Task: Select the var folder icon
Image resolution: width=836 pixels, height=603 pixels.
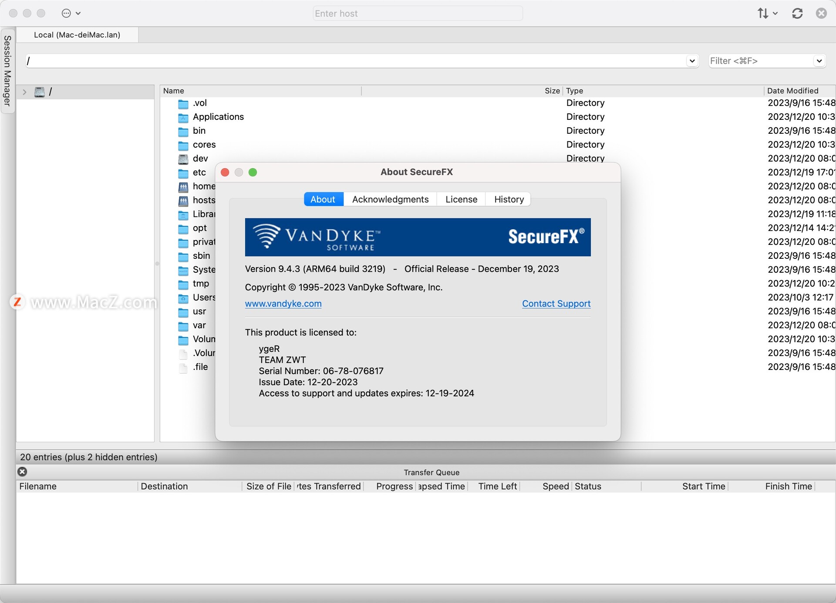Action: 183,326
